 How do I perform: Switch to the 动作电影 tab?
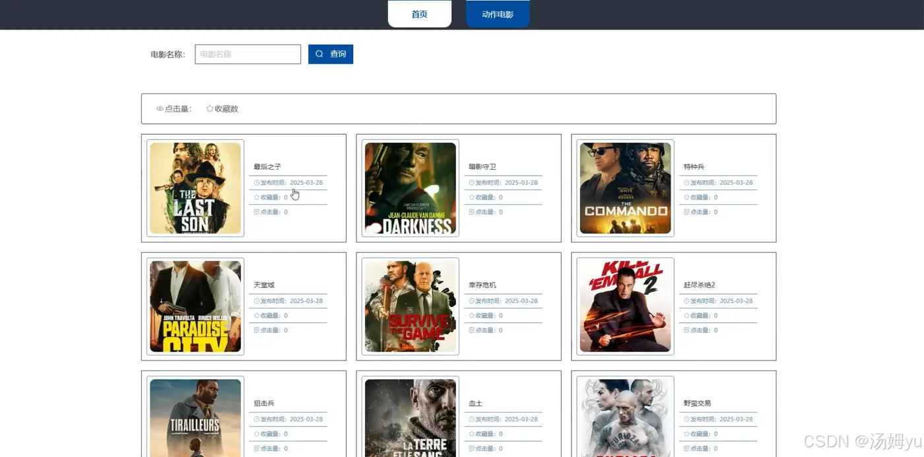498,14
